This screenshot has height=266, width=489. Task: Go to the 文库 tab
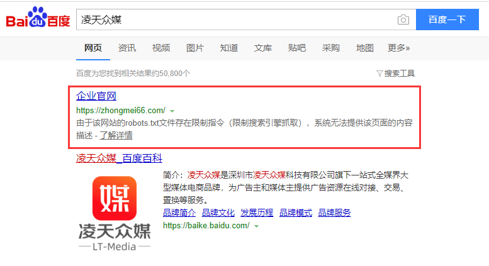(263, 48)
